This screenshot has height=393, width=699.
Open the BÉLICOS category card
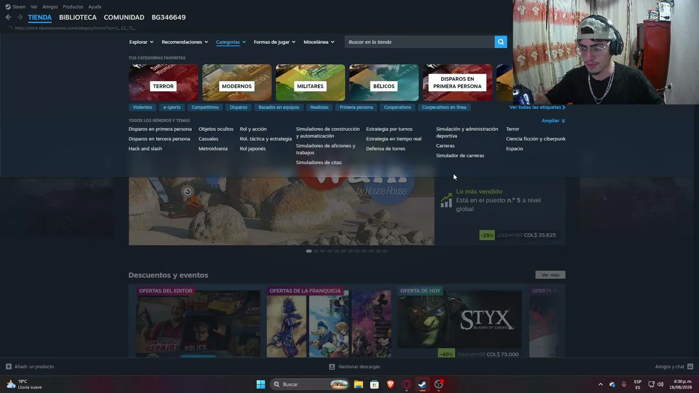384,82
